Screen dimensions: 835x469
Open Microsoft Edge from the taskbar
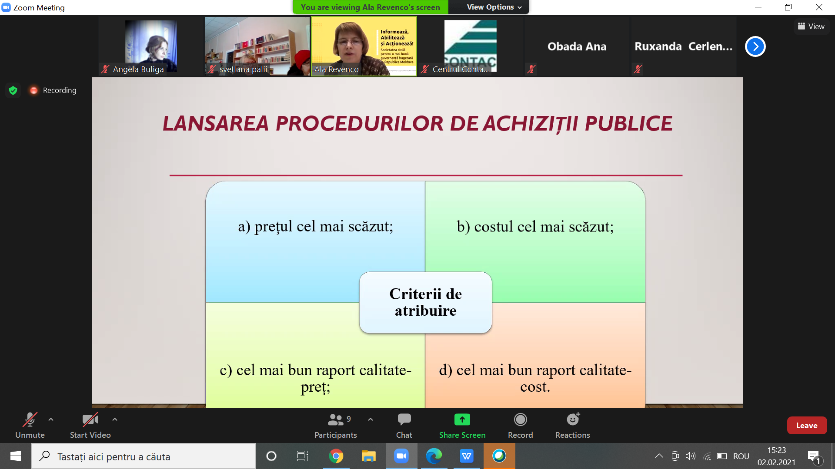click(x=434, y=456)
